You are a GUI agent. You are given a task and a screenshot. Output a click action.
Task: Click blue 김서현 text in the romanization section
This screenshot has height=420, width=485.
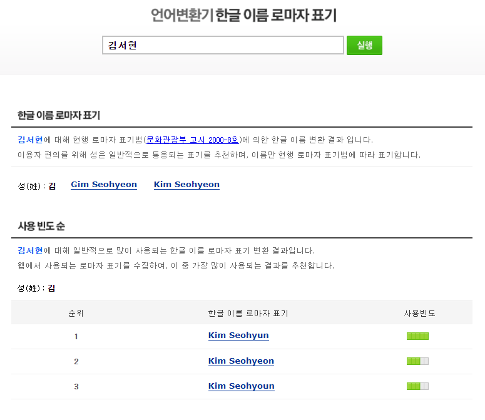point(30,140)
